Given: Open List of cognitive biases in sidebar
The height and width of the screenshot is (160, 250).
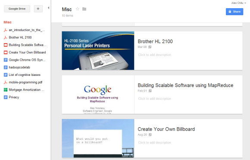Looking at the screenshot, I should [x=25, y=75].
